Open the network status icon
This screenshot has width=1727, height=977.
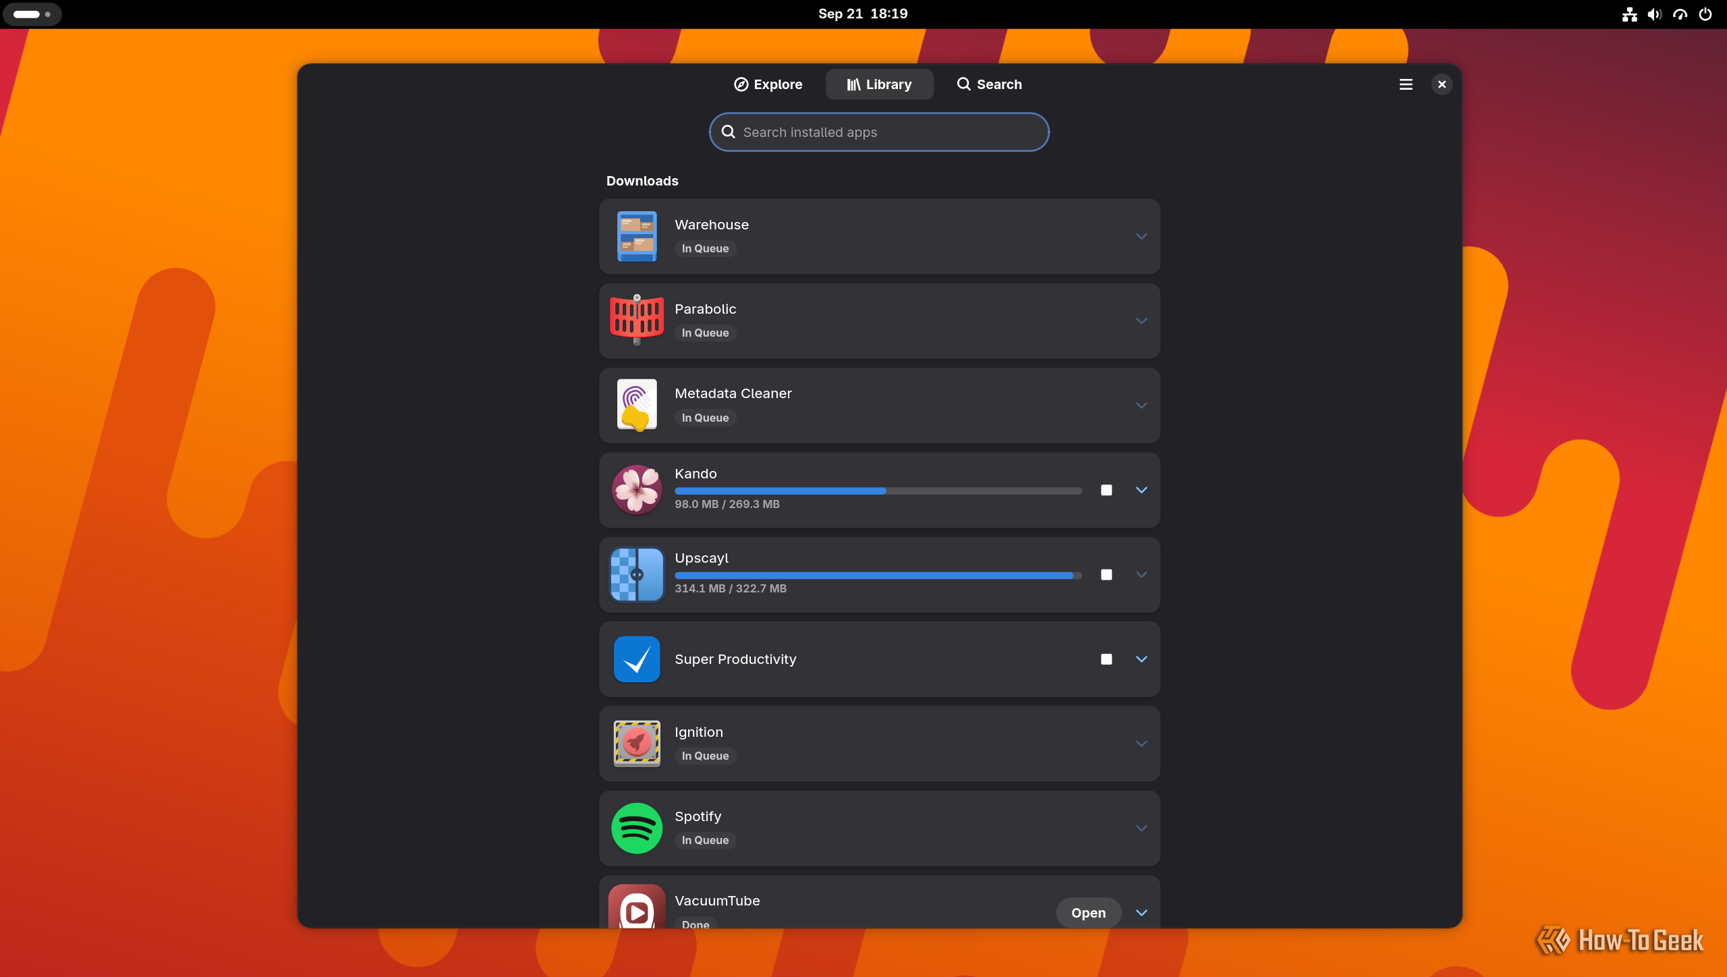[x=1630, y=14]
